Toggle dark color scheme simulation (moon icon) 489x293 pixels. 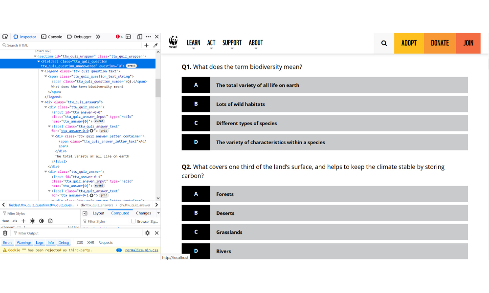(42, 221)
